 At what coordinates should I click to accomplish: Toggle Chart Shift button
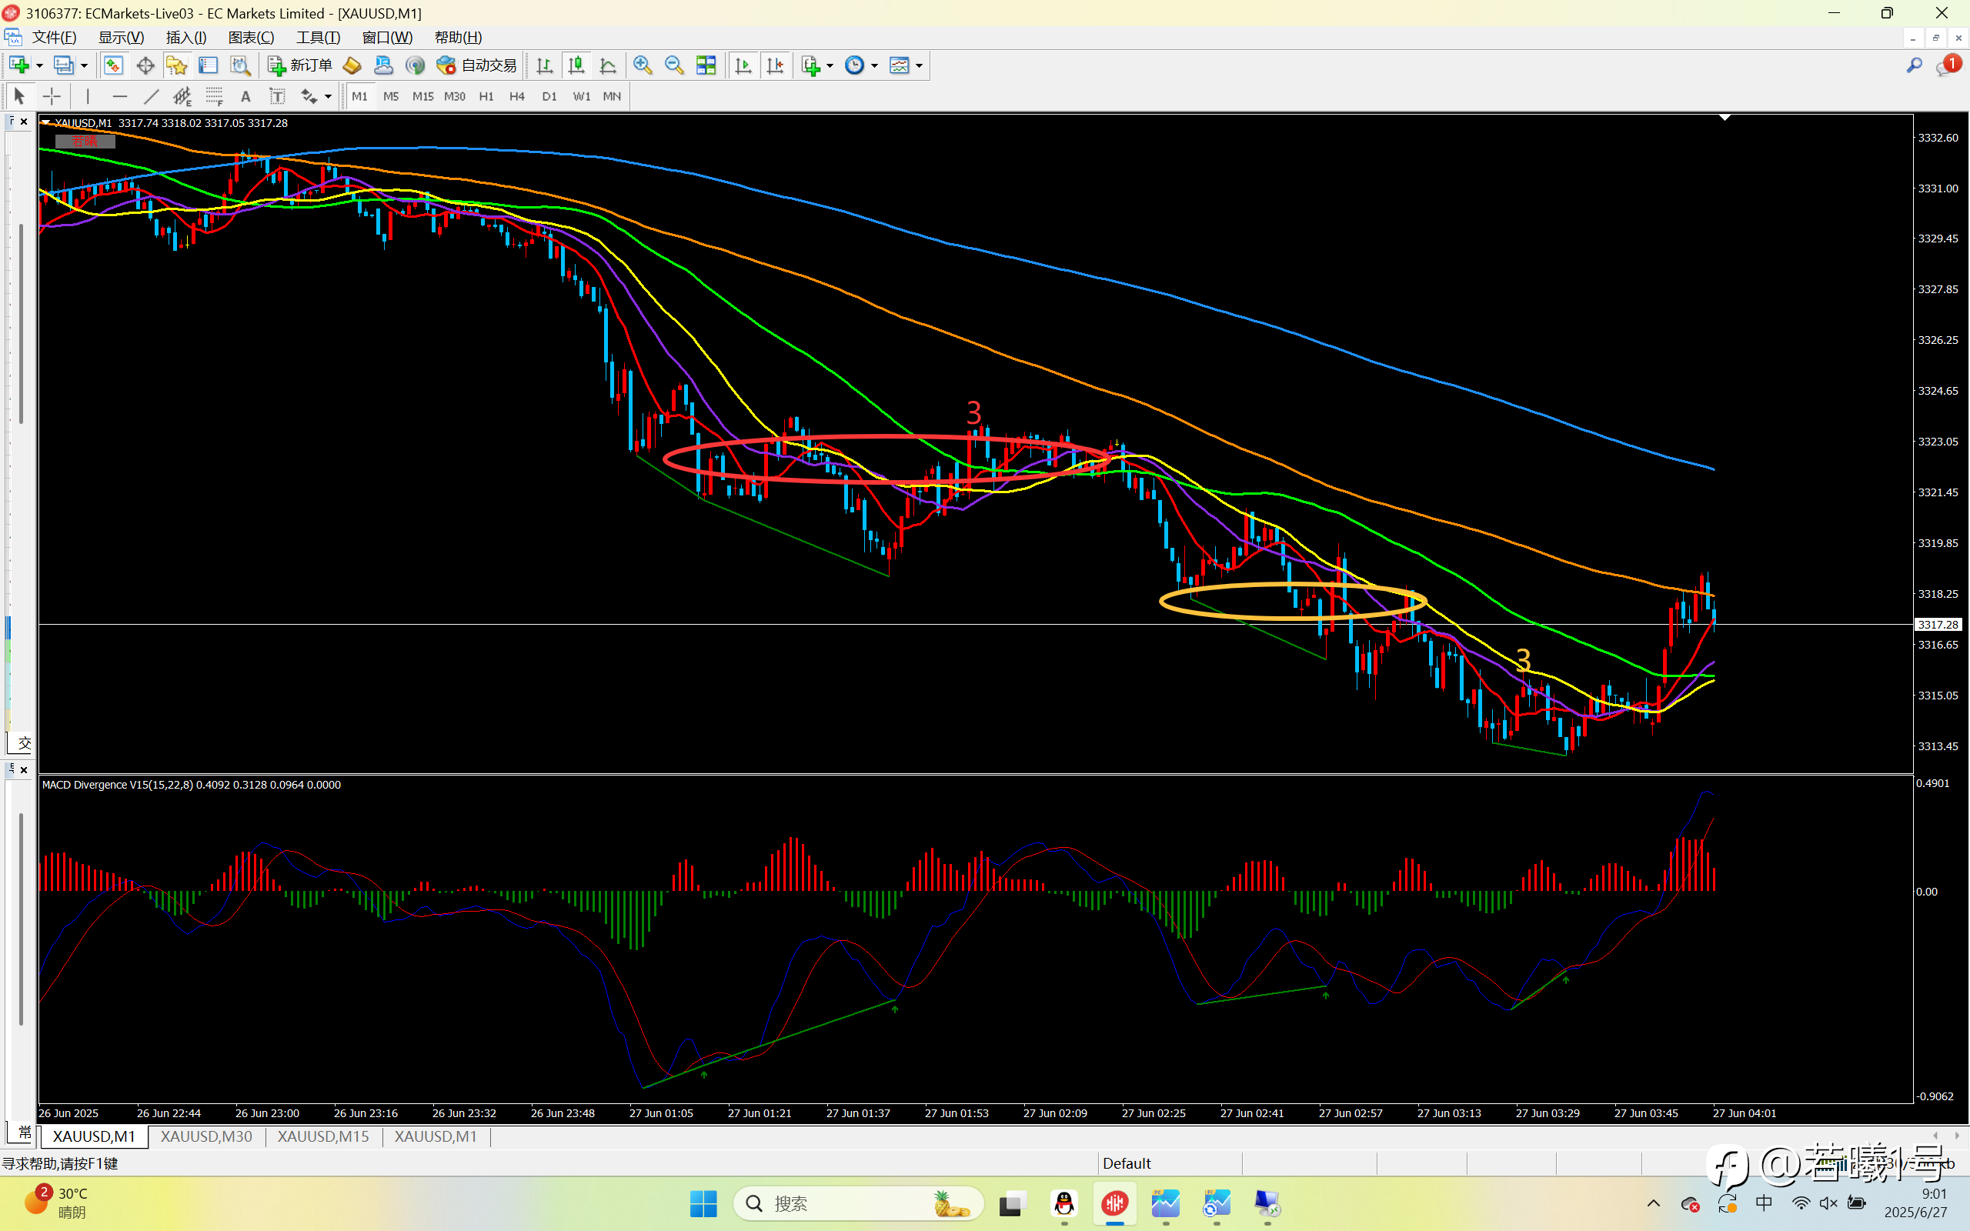pyautogui.click(x=775, y=65)
